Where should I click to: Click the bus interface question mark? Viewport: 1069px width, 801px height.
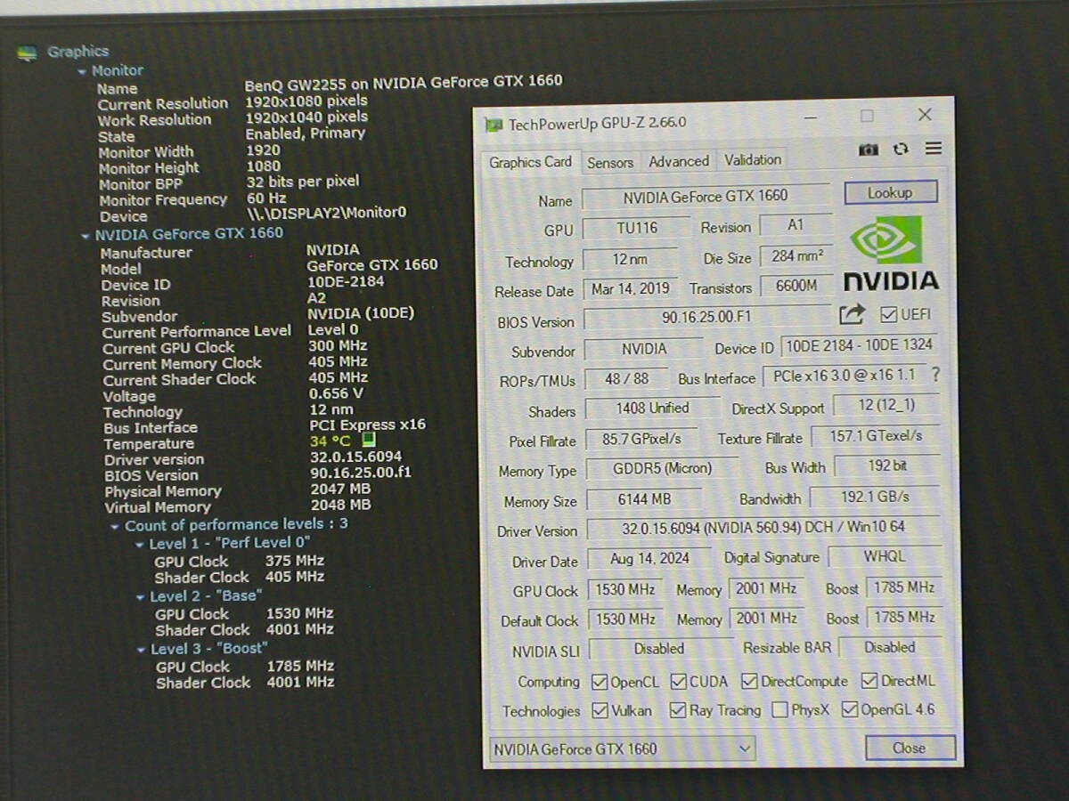tap(935, 375)
